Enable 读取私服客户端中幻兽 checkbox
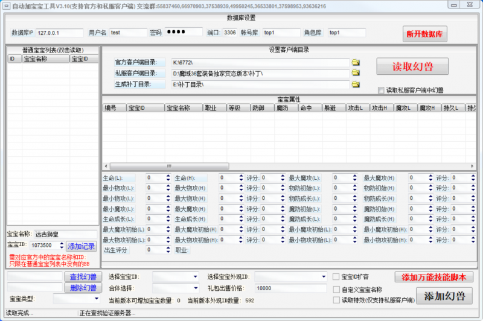This screenshot has width=483, height=321. pyautogui.click(x=381, y=90)
